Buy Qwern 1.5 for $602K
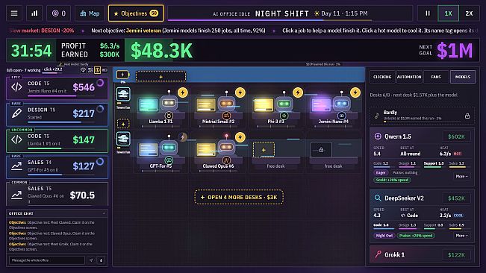This screenshot has height=273, width=486. [456, 136]
